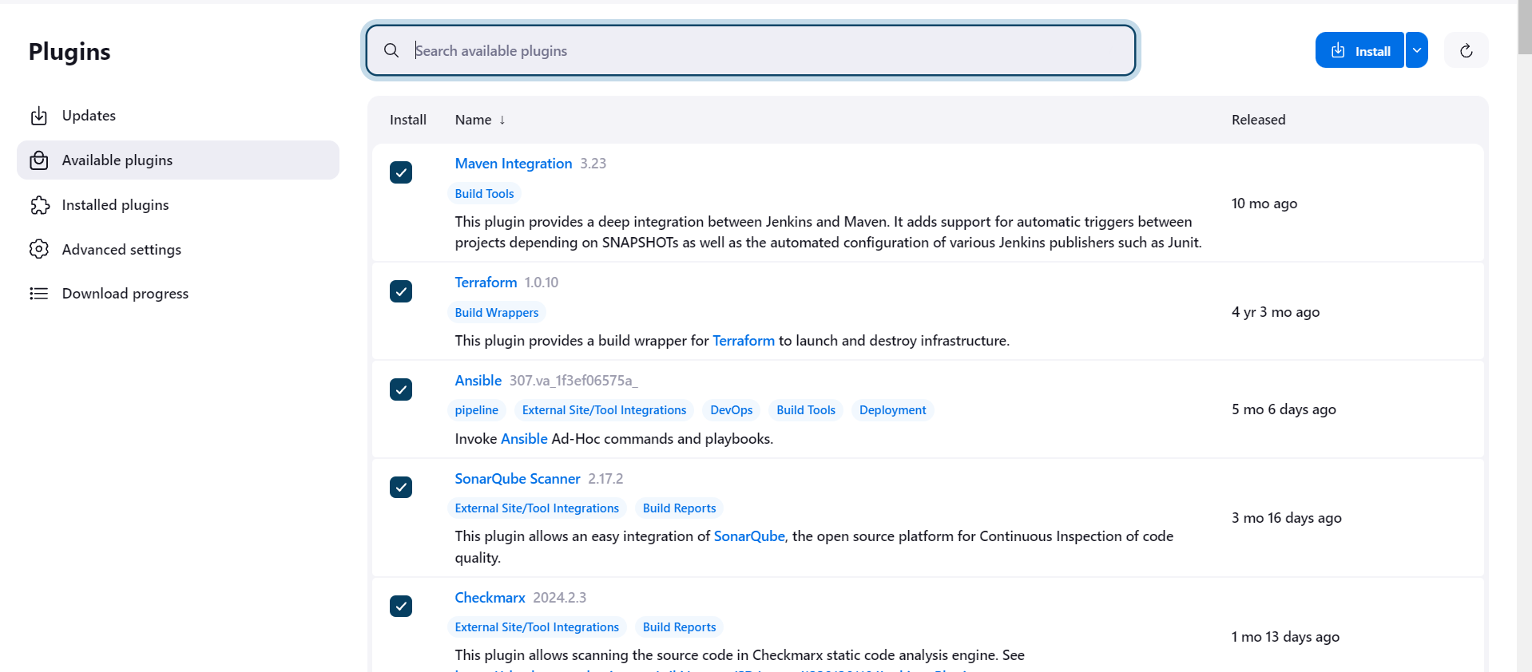Open the Ansible plugin title link
The width and height of the screenshot is (1532, 672).
478,381
